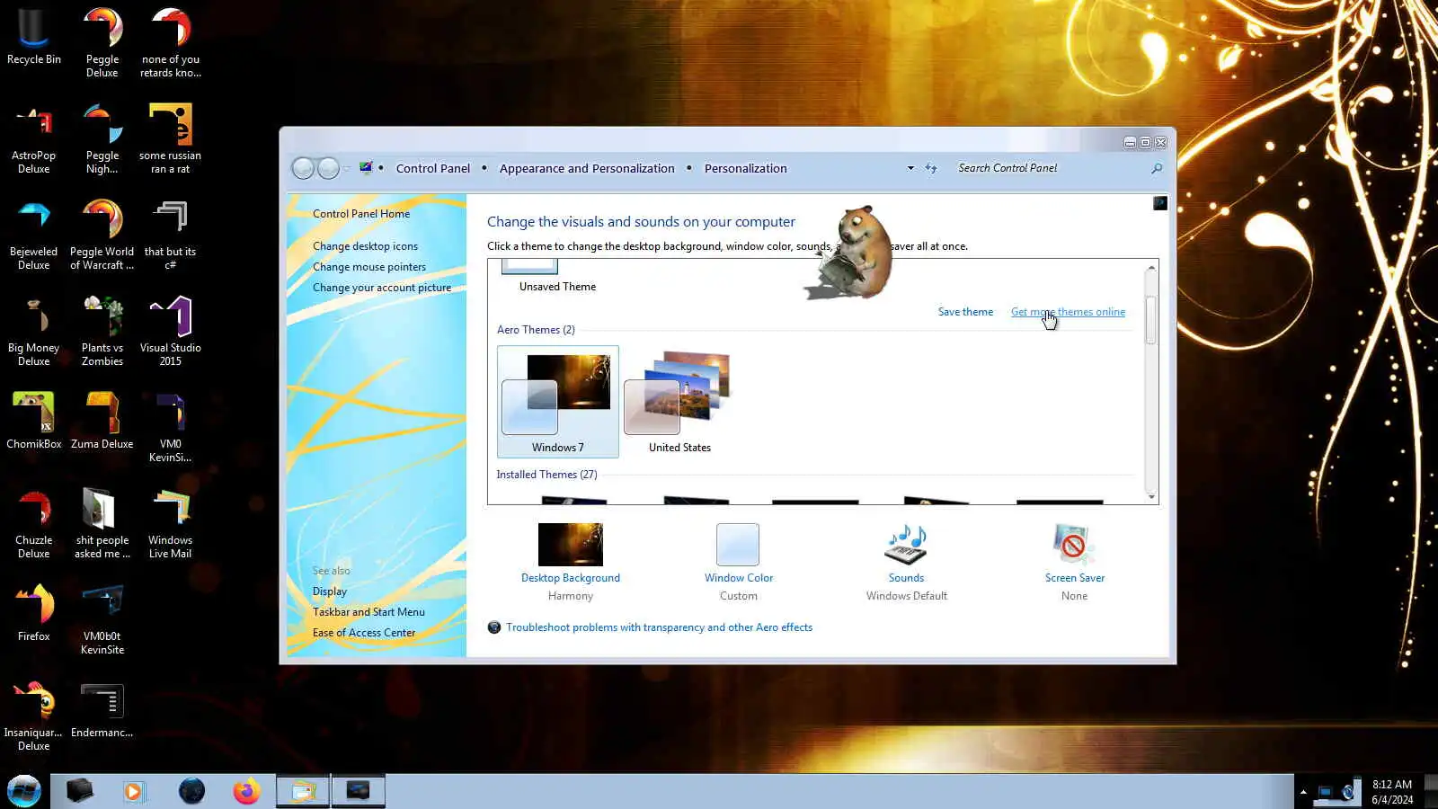Select the Endermanch desktop icon
The height and width of the screenshot is (809, 1438).
click(x=102, y=710)
